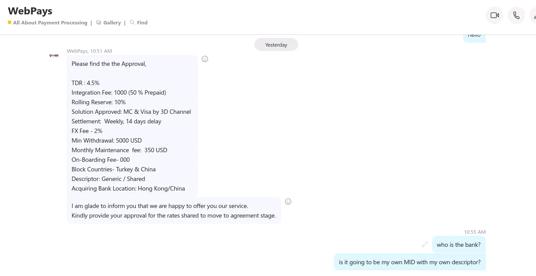Open the chat Gallery
Image resolution: width=536 pixels, height=276 pixels.
tap(109, 23)
